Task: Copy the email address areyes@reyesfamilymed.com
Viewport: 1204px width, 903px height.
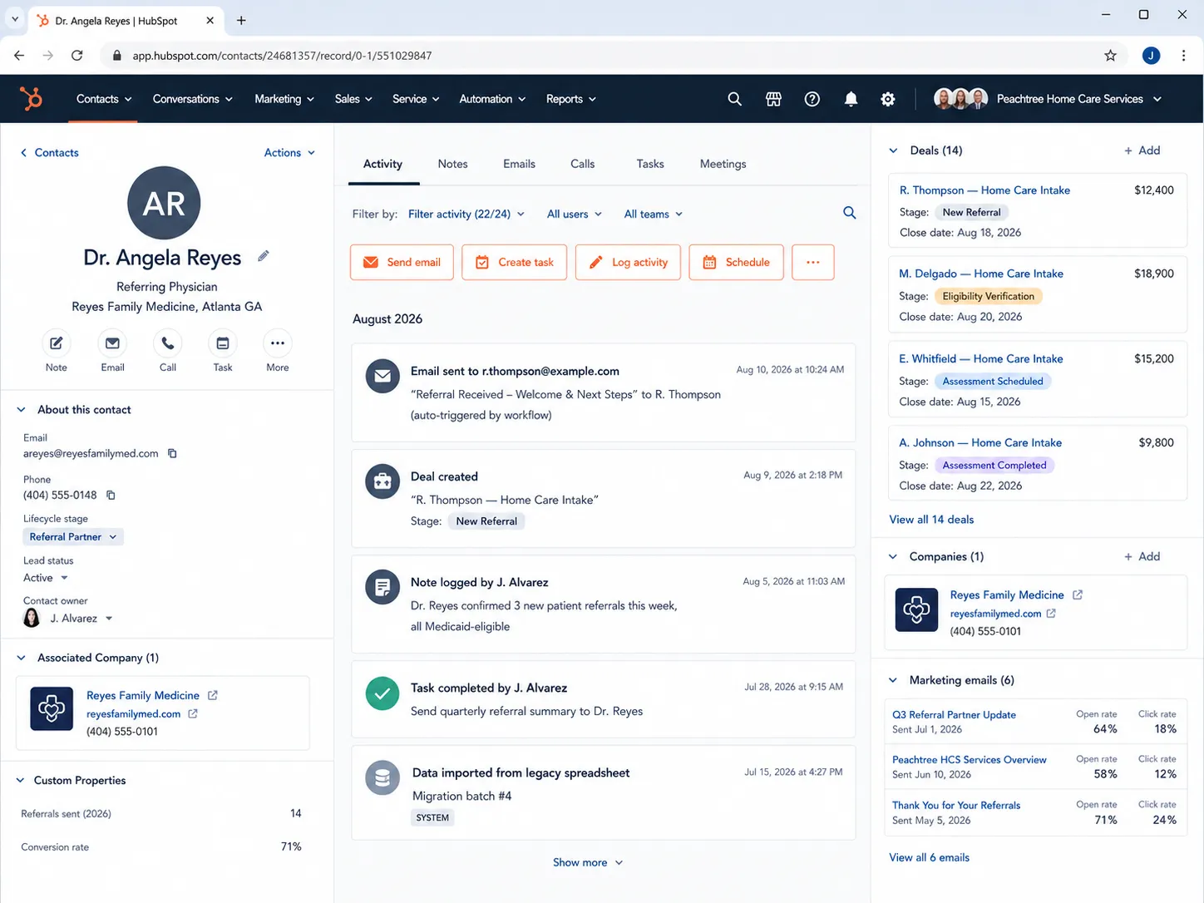Action: (172, 453)
